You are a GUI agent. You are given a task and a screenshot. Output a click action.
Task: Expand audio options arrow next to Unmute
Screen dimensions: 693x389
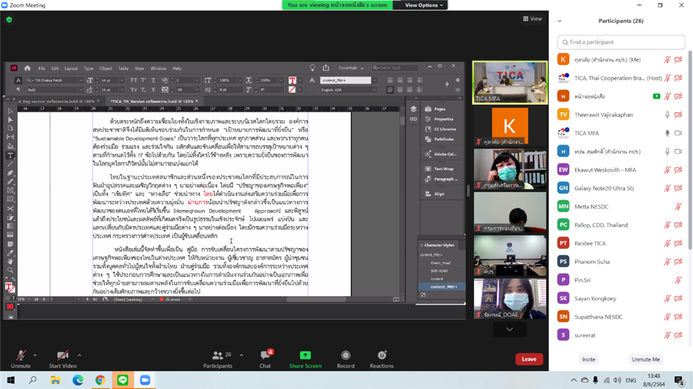coord(35,355)
